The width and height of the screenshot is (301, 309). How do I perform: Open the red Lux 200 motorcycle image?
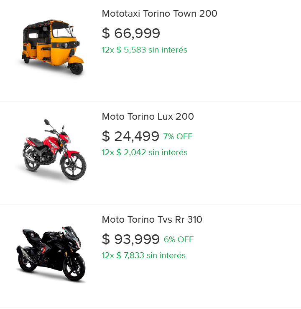[54, 149]
